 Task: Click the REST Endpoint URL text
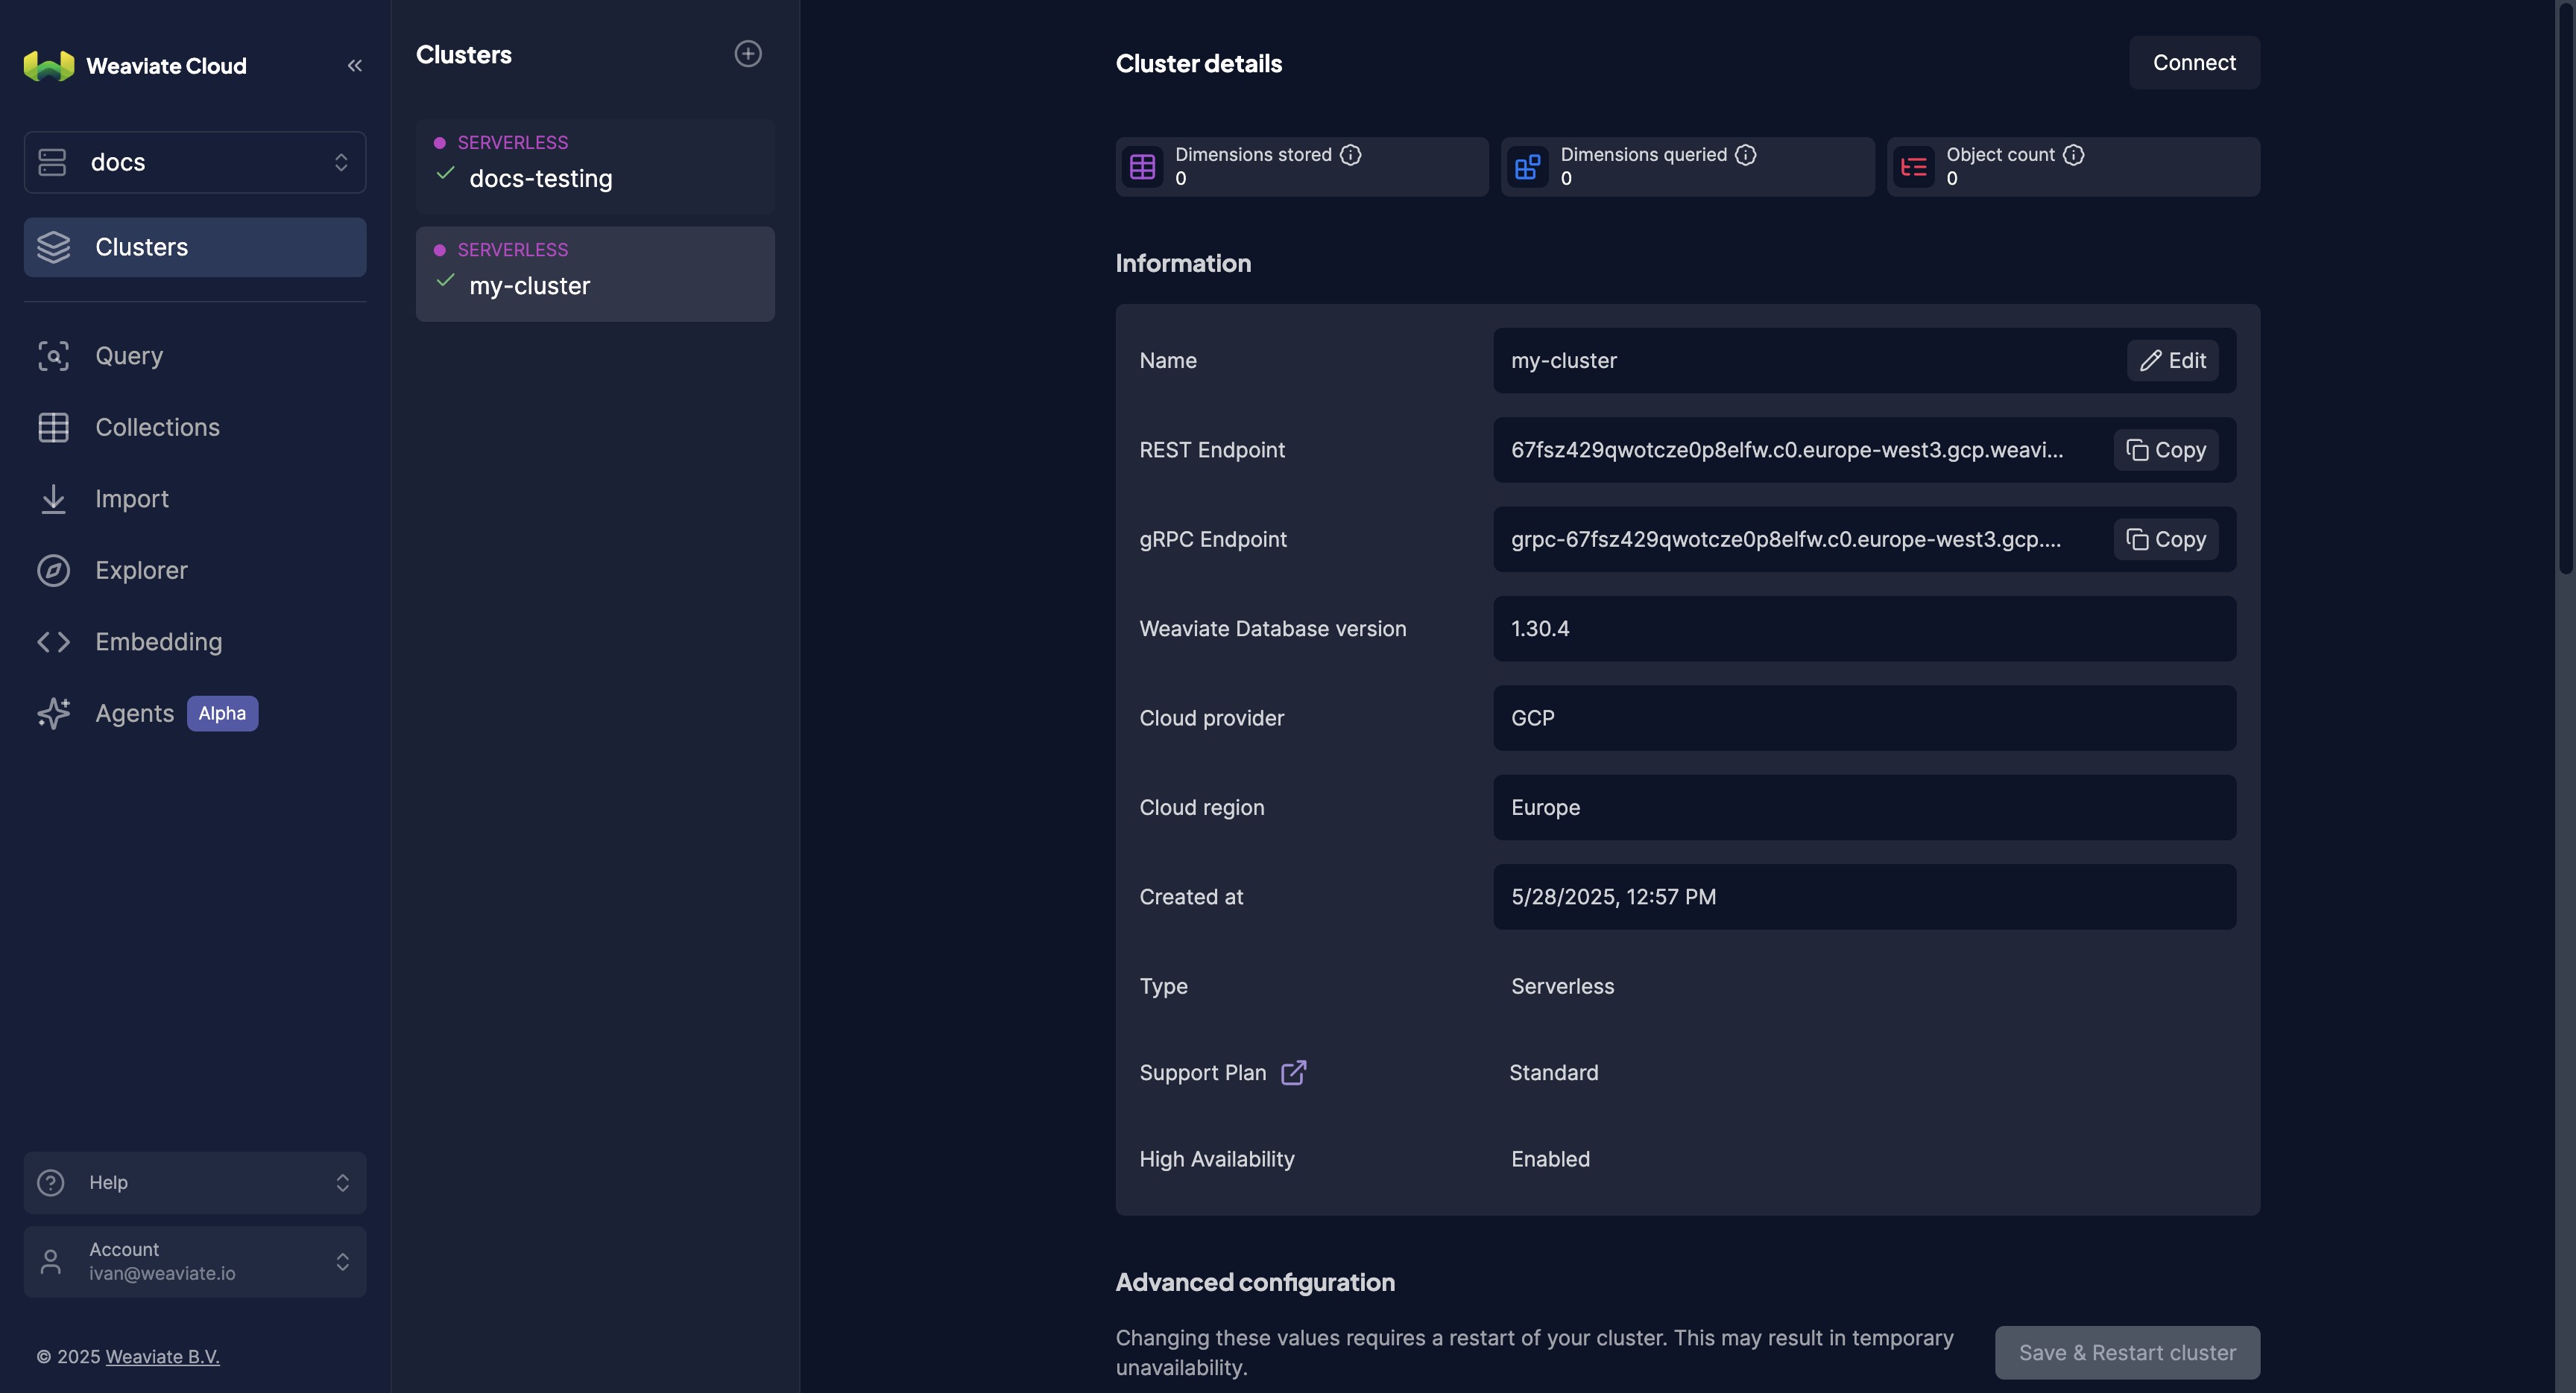[x=1786, y=451]
